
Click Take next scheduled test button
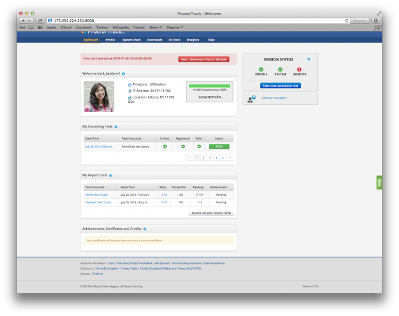[x=280, y=85]
